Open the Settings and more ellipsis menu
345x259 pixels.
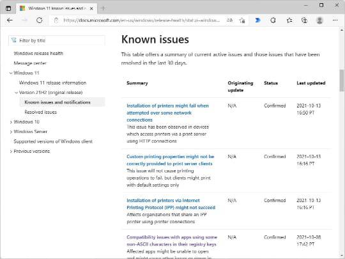(335, 20)
